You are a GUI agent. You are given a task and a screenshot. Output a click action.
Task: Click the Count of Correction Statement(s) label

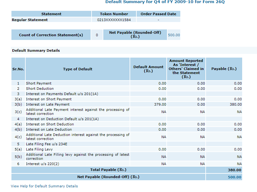click(x=51, y=35)
